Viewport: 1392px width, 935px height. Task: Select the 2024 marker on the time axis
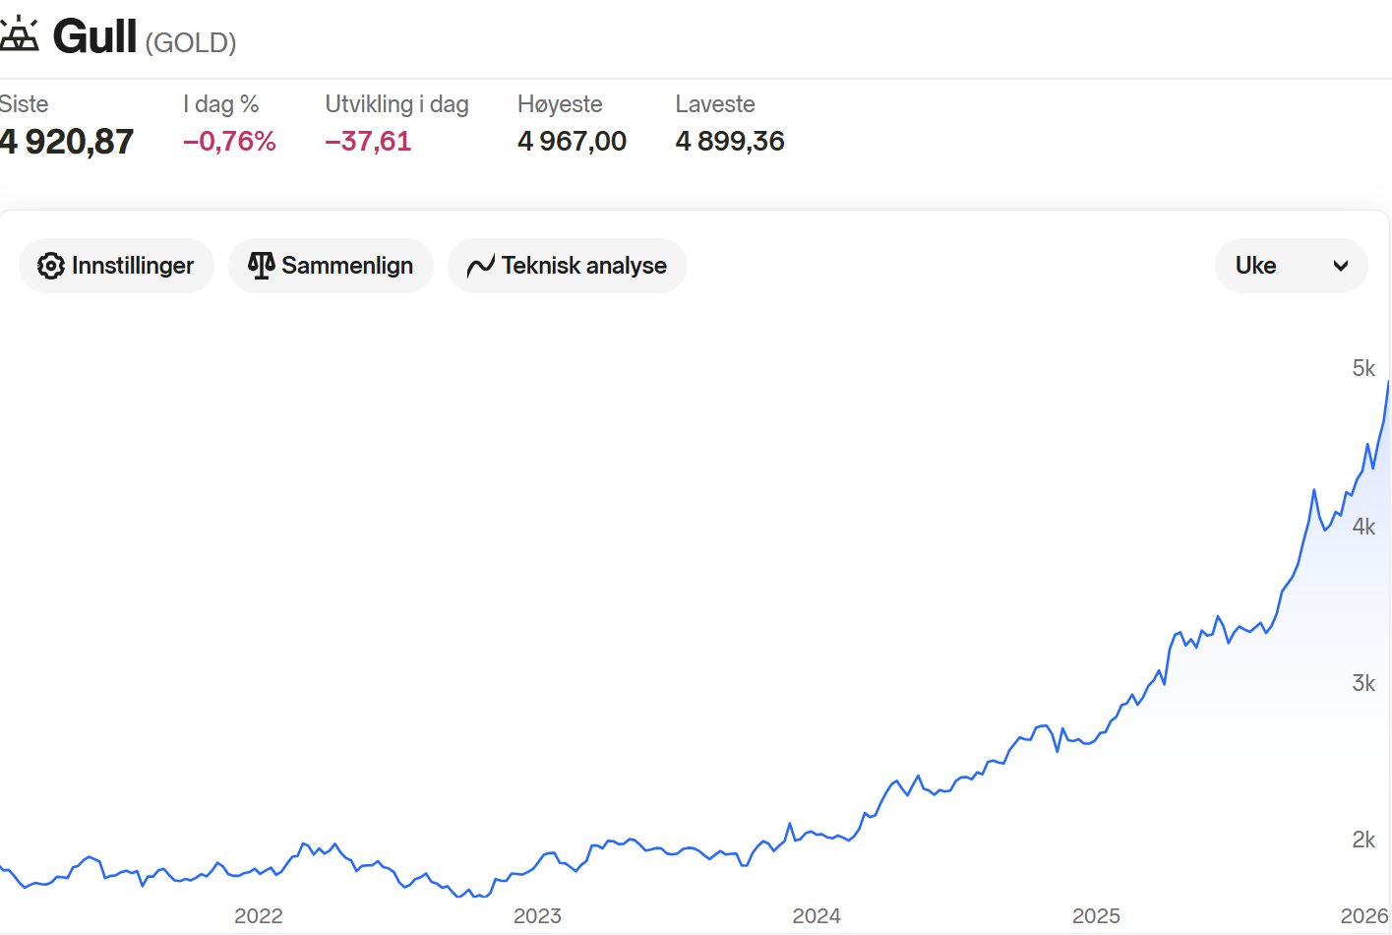pyautogui.click(x=817, y=916)
